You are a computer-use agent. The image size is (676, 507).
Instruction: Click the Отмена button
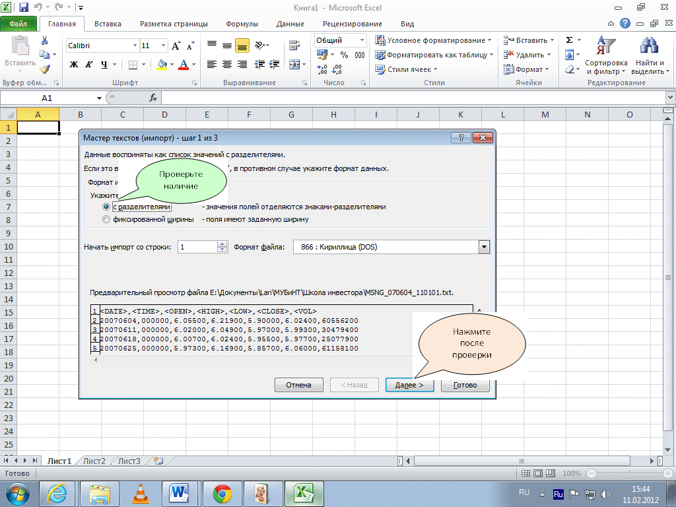point(299,385)
